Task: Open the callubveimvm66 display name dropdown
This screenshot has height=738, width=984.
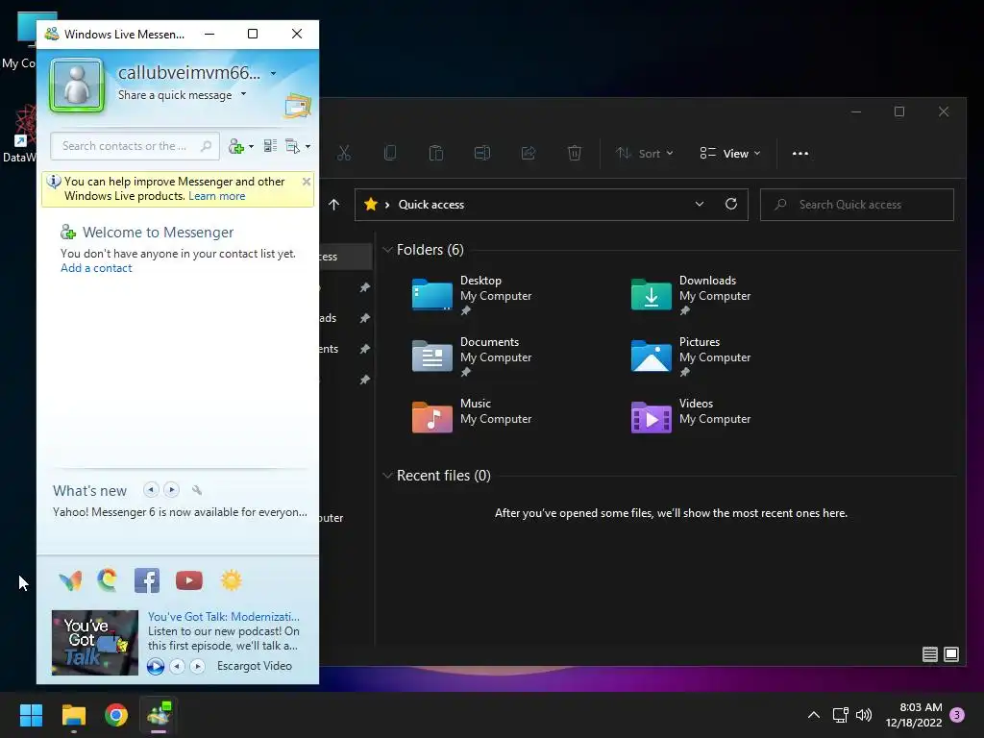Action: click(x=274, y=73)
